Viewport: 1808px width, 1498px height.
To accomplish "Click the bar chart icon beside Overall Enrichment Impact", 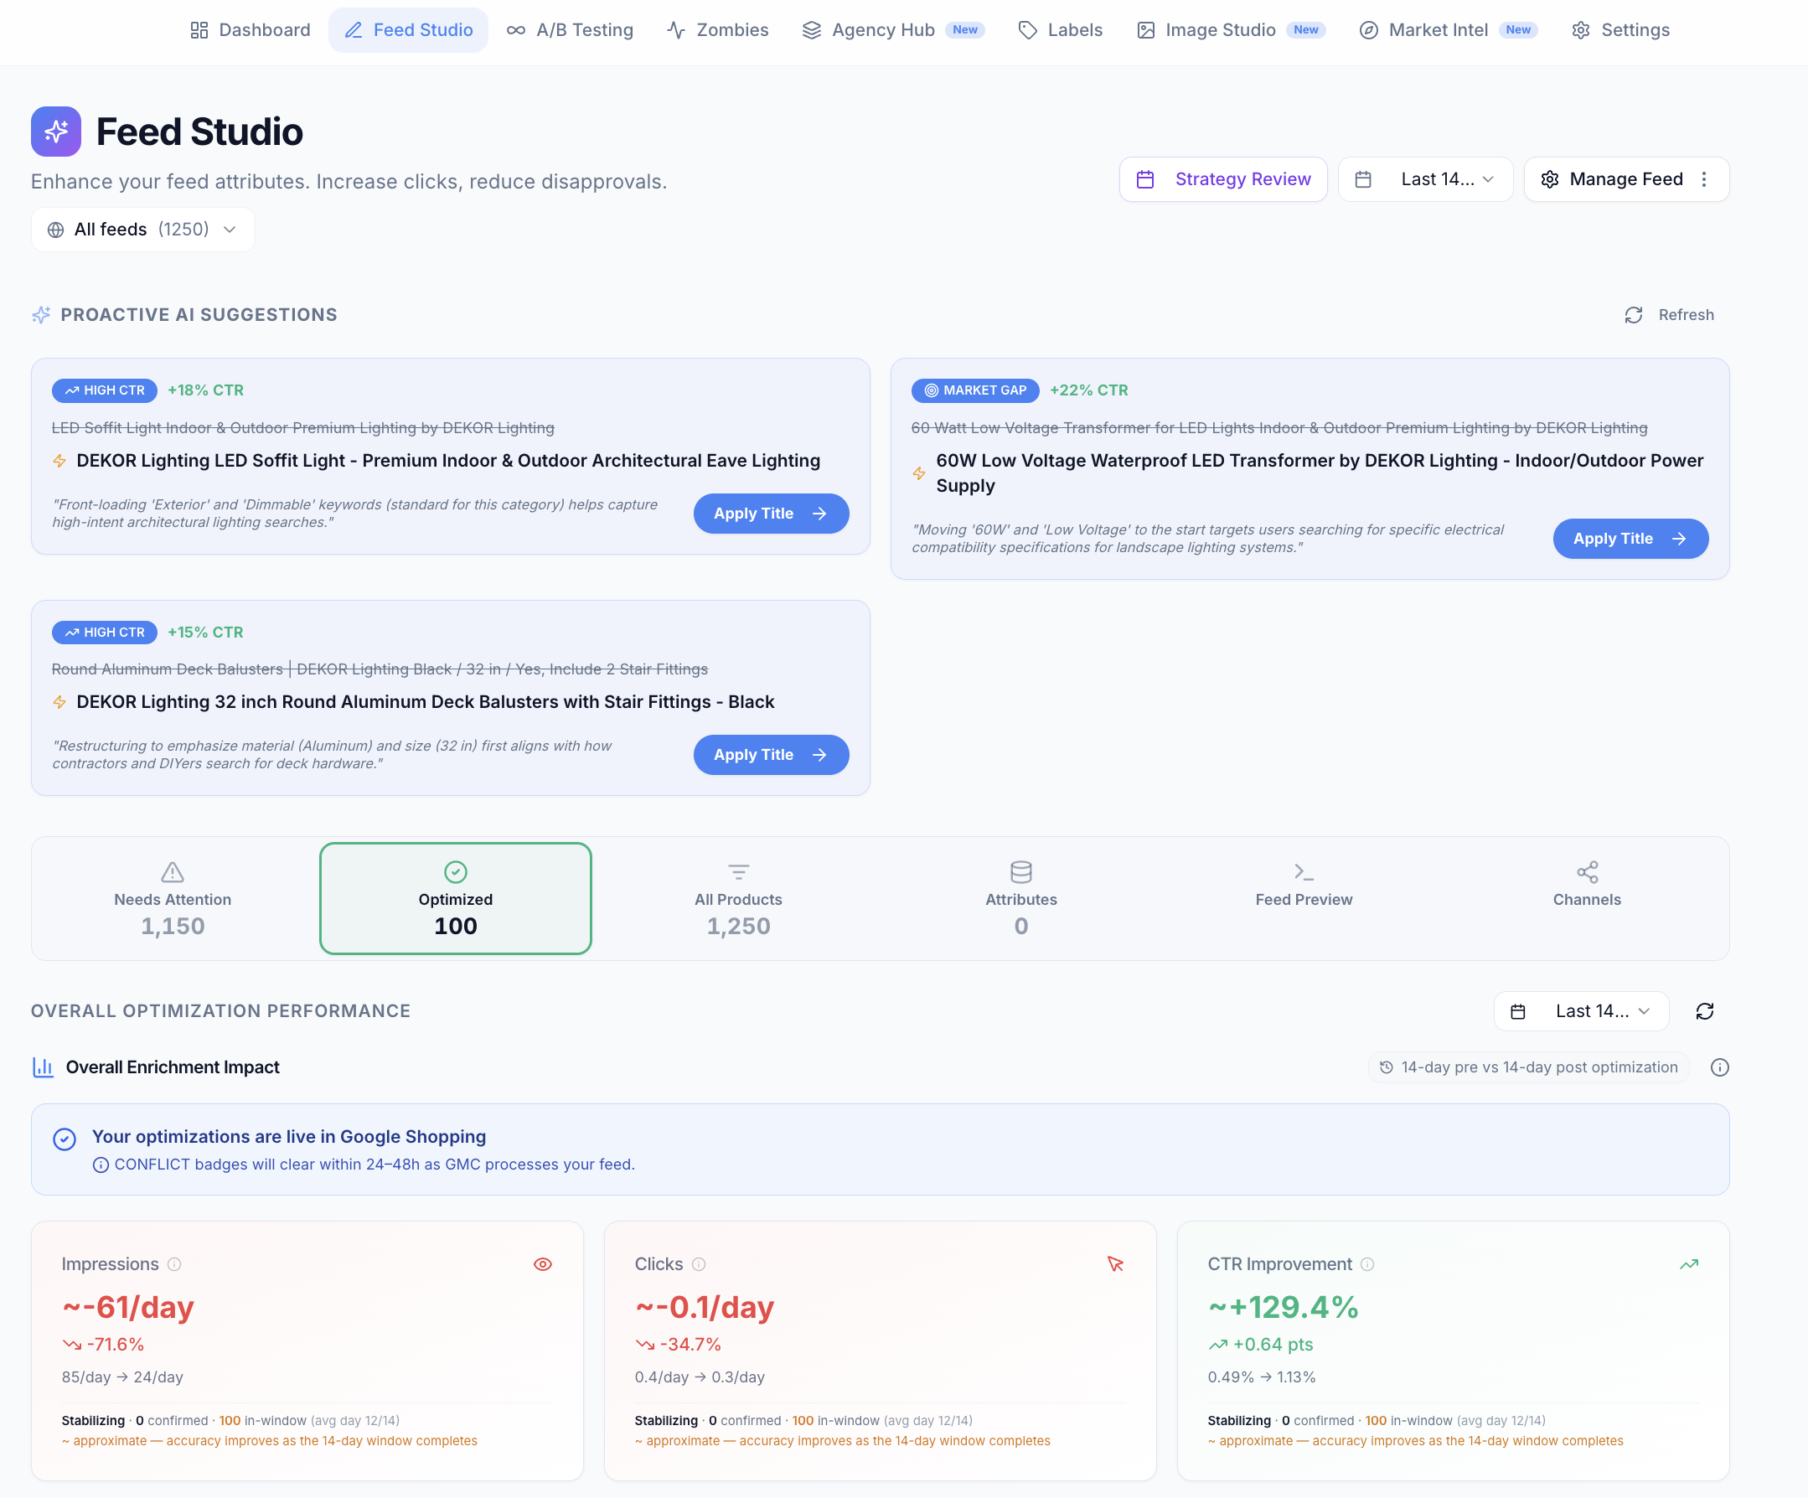I will [x=43, y=1067].
